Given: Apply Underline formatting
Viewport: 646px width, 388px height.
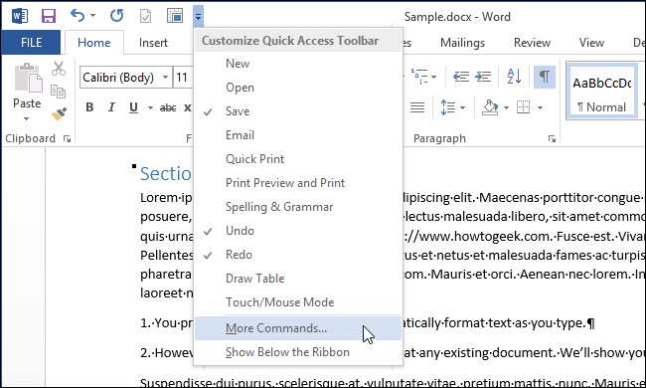Looking at the screenshot, I should pos(133,107).
